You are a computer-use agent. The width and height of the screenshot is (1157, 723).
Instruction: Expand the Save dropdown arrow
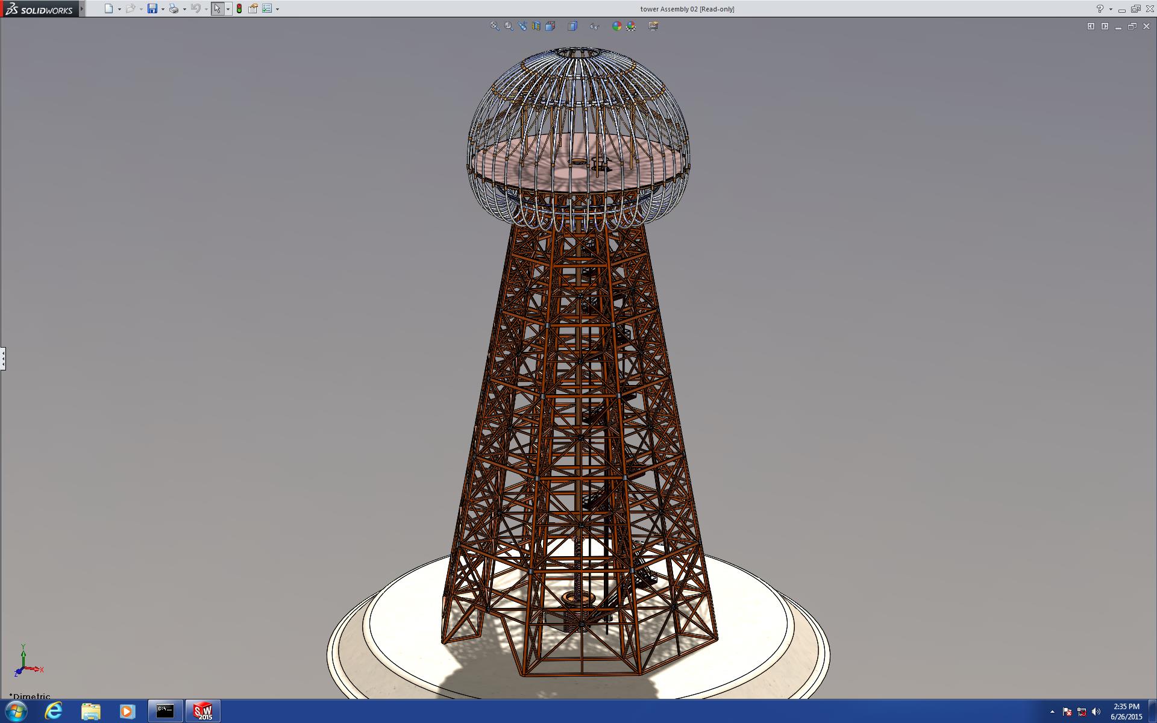(163, 9)
